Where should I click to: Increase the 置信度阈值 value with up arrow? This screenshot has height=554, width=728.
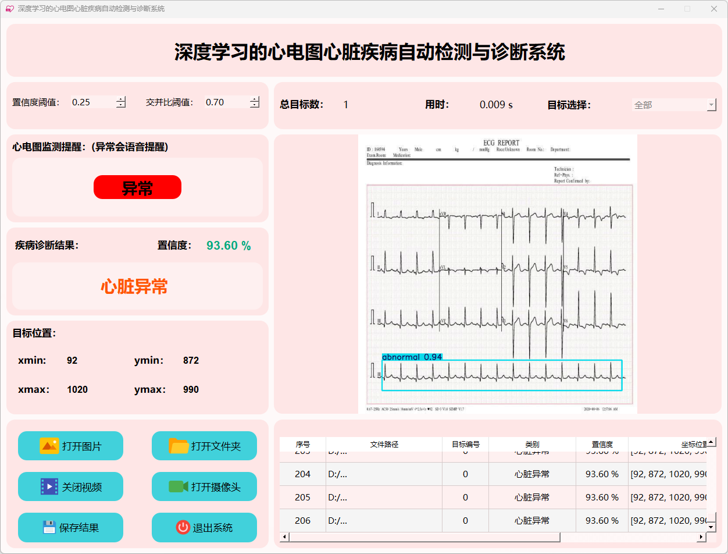pos(121,99)
